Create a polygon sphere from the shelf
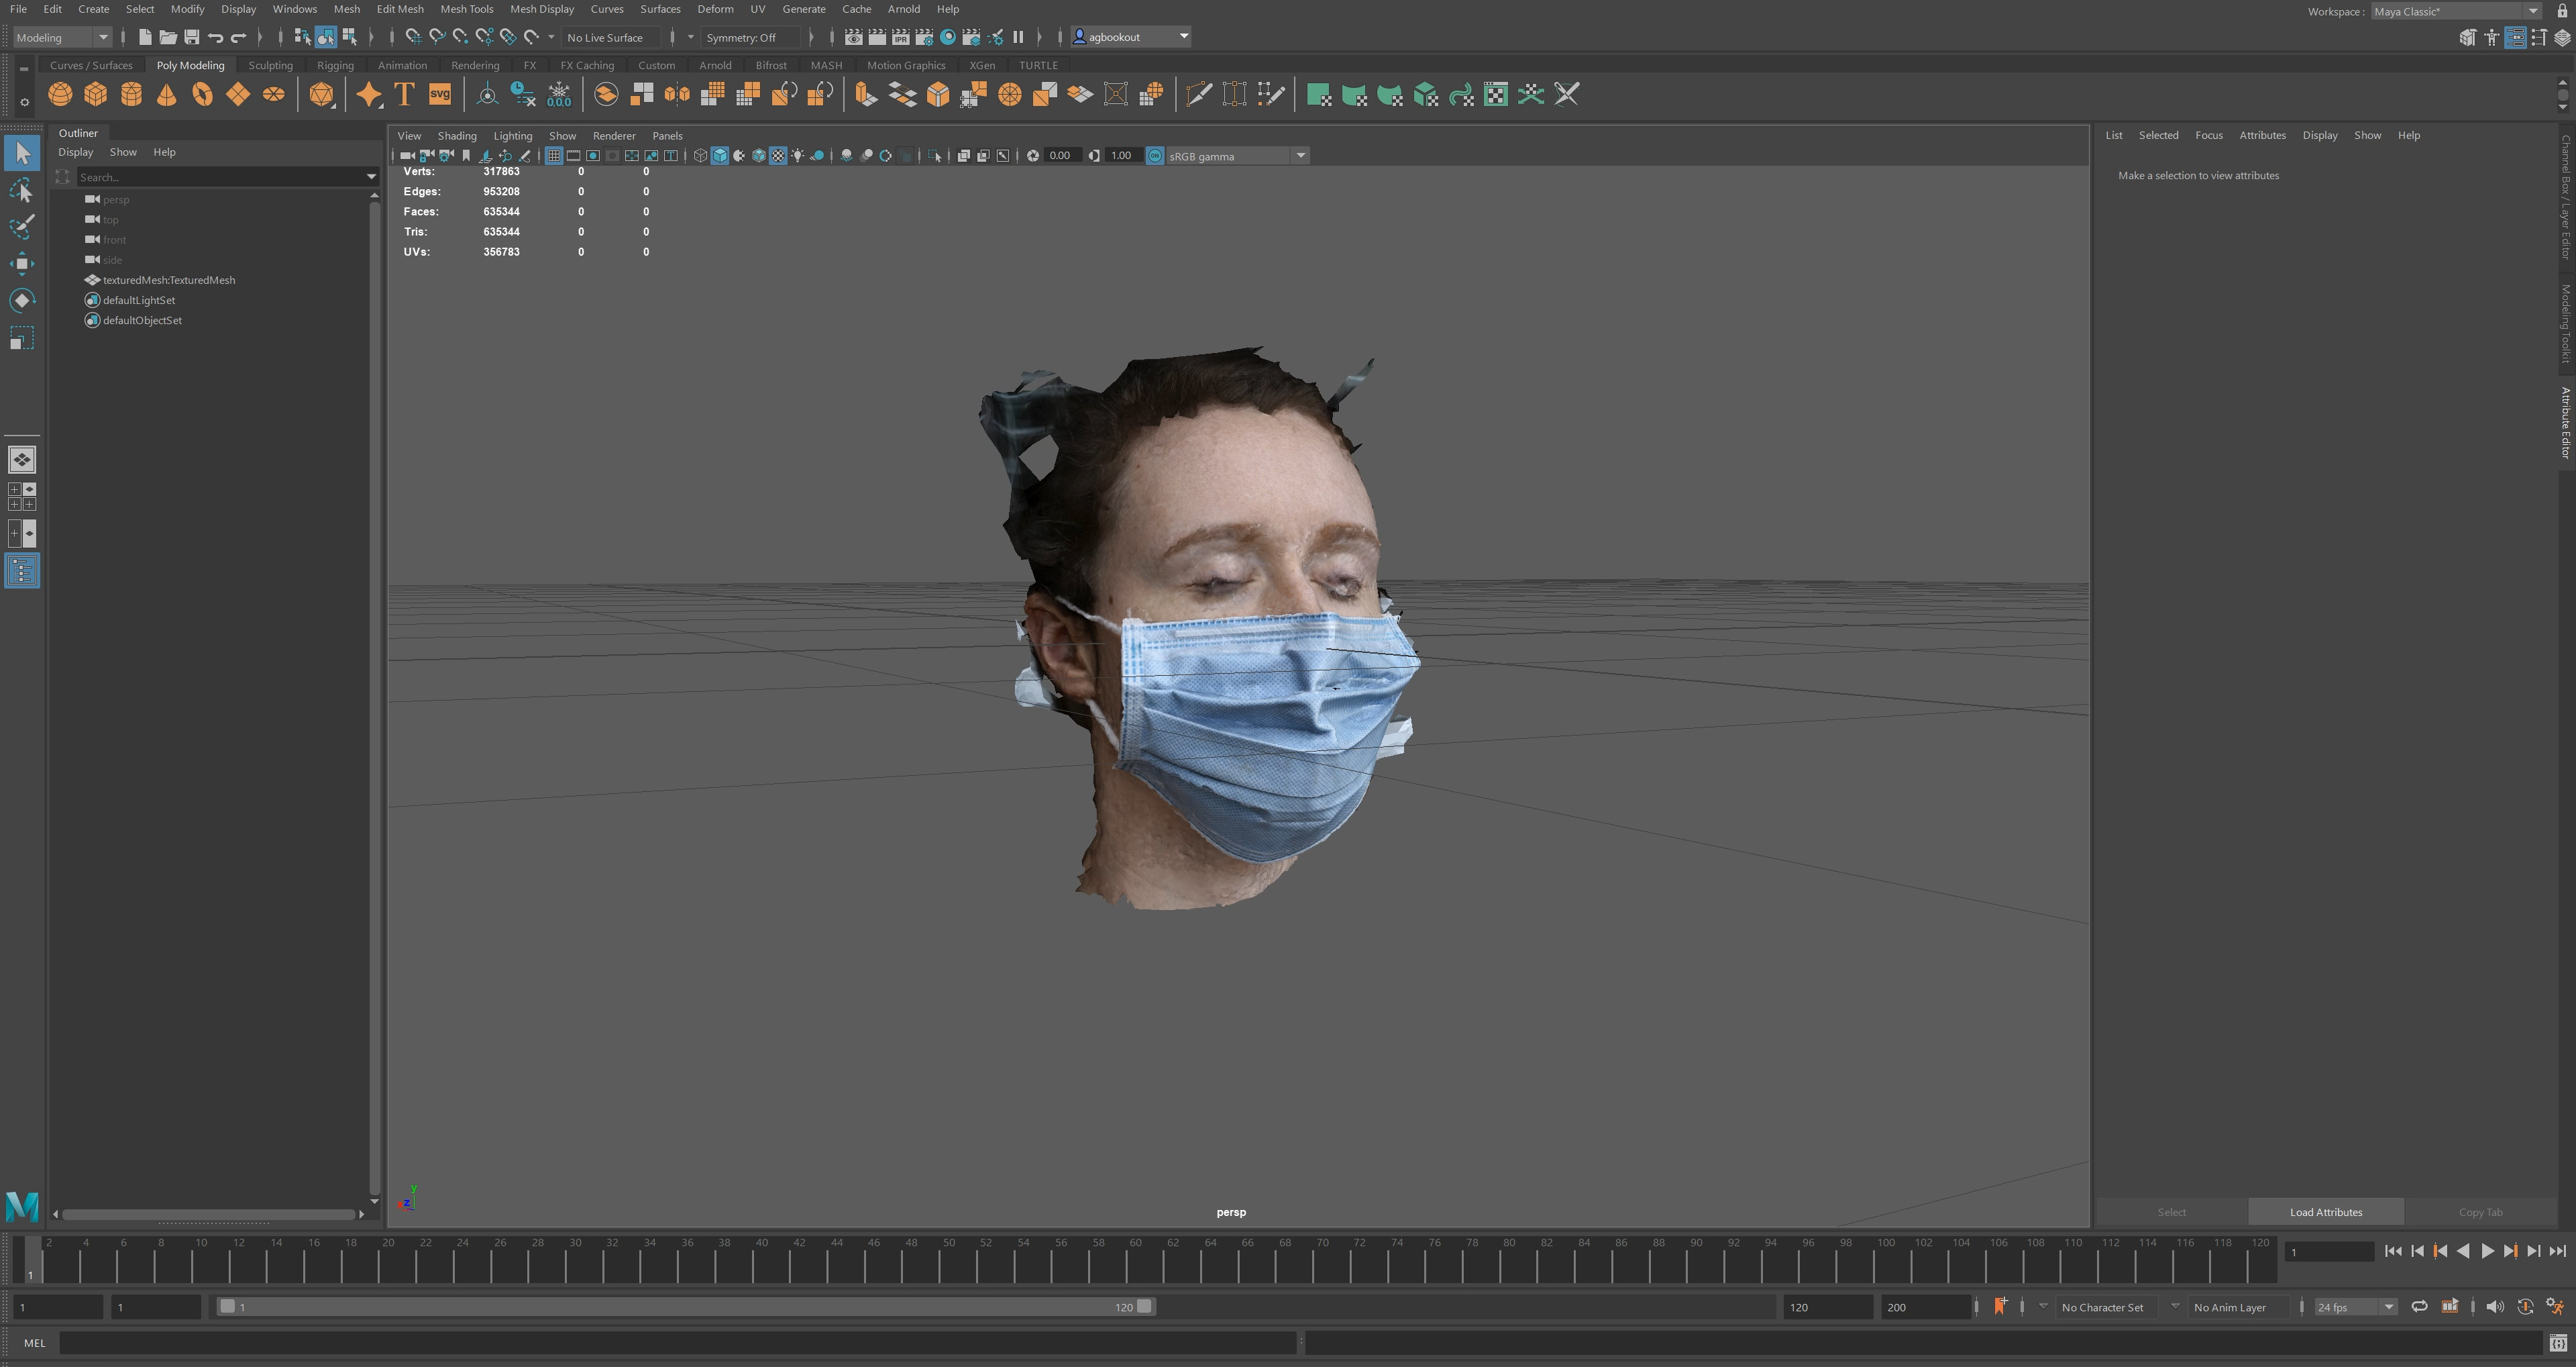The width and height of the screenshot is (2576, 1367). (x=60, y=94)
